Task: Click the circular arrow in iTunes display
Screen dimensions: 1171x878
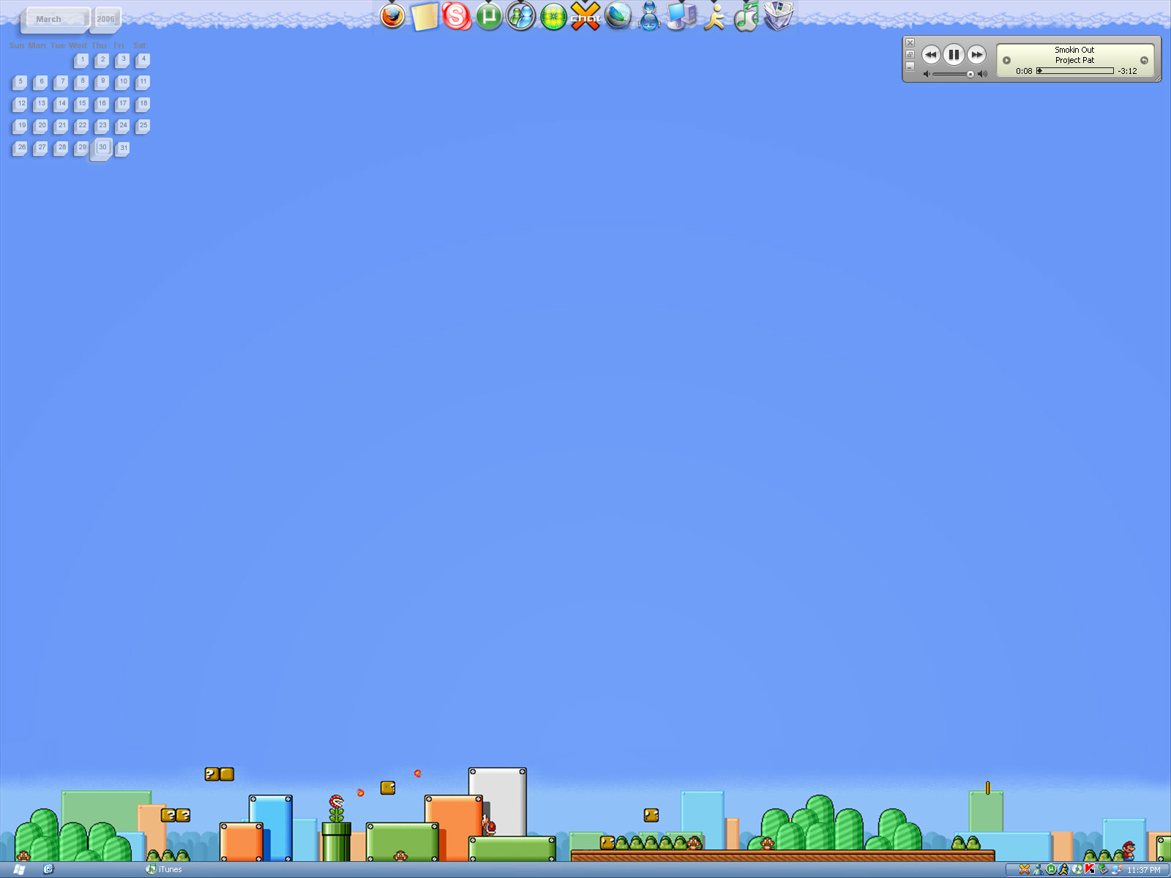Action: pyautogui.click(x=1144, y=61)
